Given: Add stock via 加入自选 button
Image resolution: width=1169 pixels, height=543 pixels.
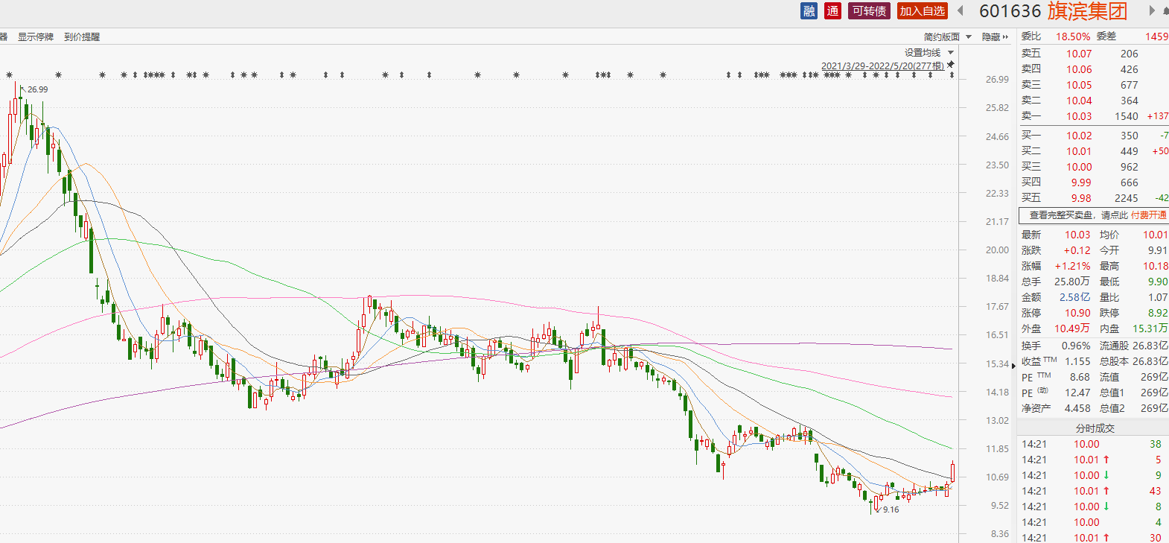Looking at the screenshot, I should 922,11.
